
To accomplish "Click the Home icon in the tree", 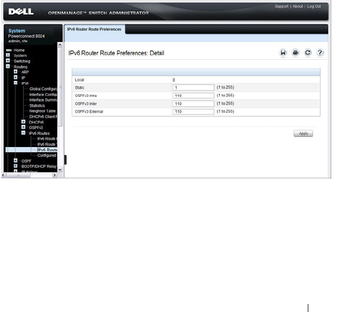I will tap(9, 50).
